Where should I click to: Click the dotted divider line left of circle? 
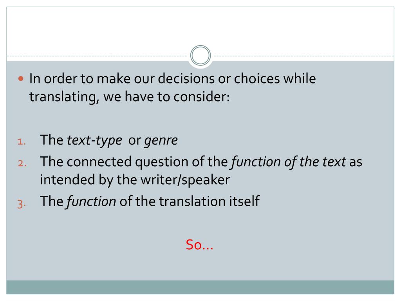pos(97,56)
